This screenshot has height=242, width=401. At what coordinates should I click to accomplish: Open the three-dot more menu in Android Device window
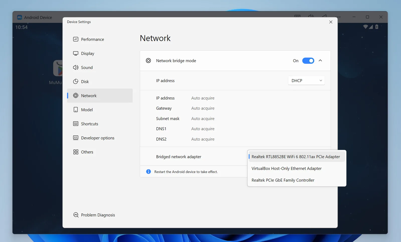[338, 17]
